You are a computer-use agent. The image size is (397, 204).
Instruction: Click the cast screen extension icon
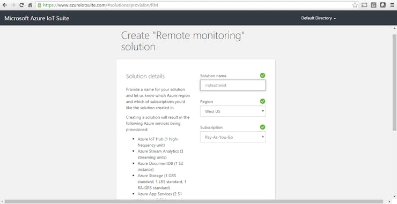pyautogui.click(x=364, y=5)
